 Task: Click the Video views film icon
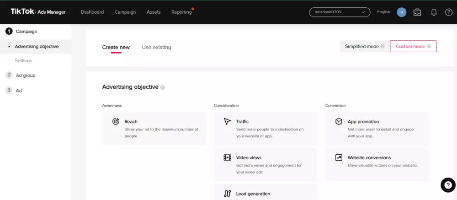pyautogui.click(x=228, y=157)
